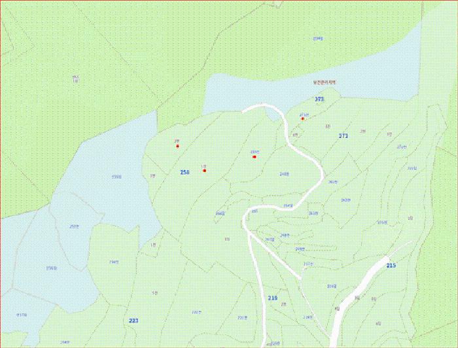Select the bold 223 label at bottom

(x=133, y=321)
